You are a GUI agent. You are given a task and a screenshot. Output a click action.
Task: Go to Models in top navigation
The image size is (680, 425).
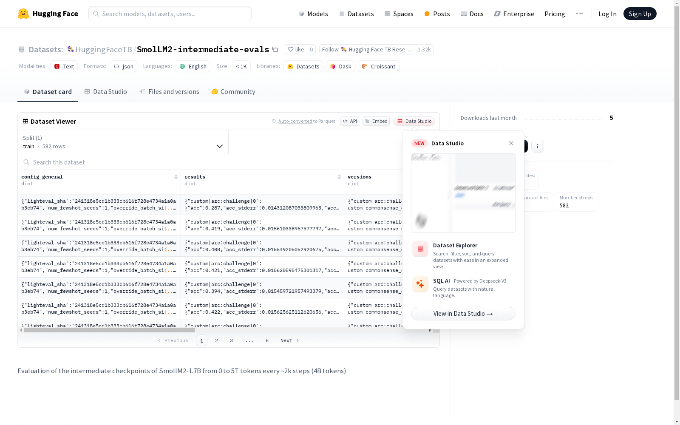click(313, 14)
